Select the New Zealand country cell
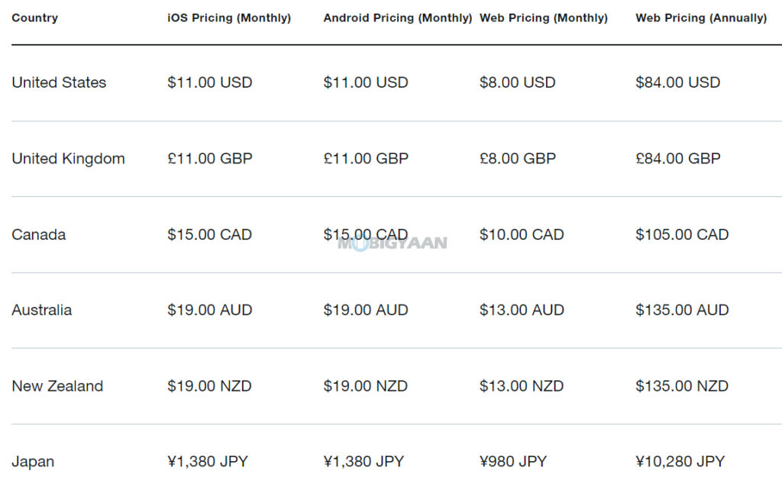782x487 pixels. click(x=57, y=385)
